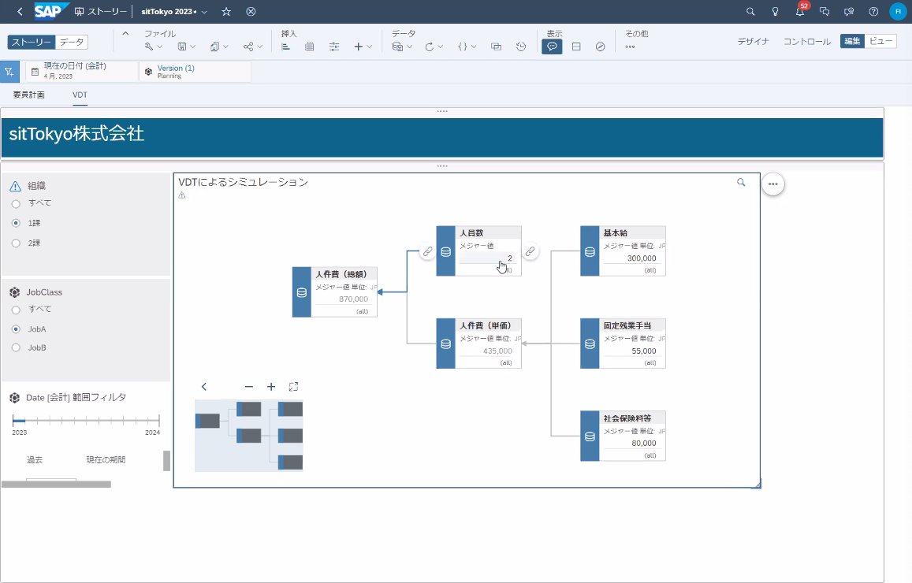Click the right link icon on 人員数 node
Viewport: 912px width, 583px height.
pyautogui.click(x=530, y=251)
